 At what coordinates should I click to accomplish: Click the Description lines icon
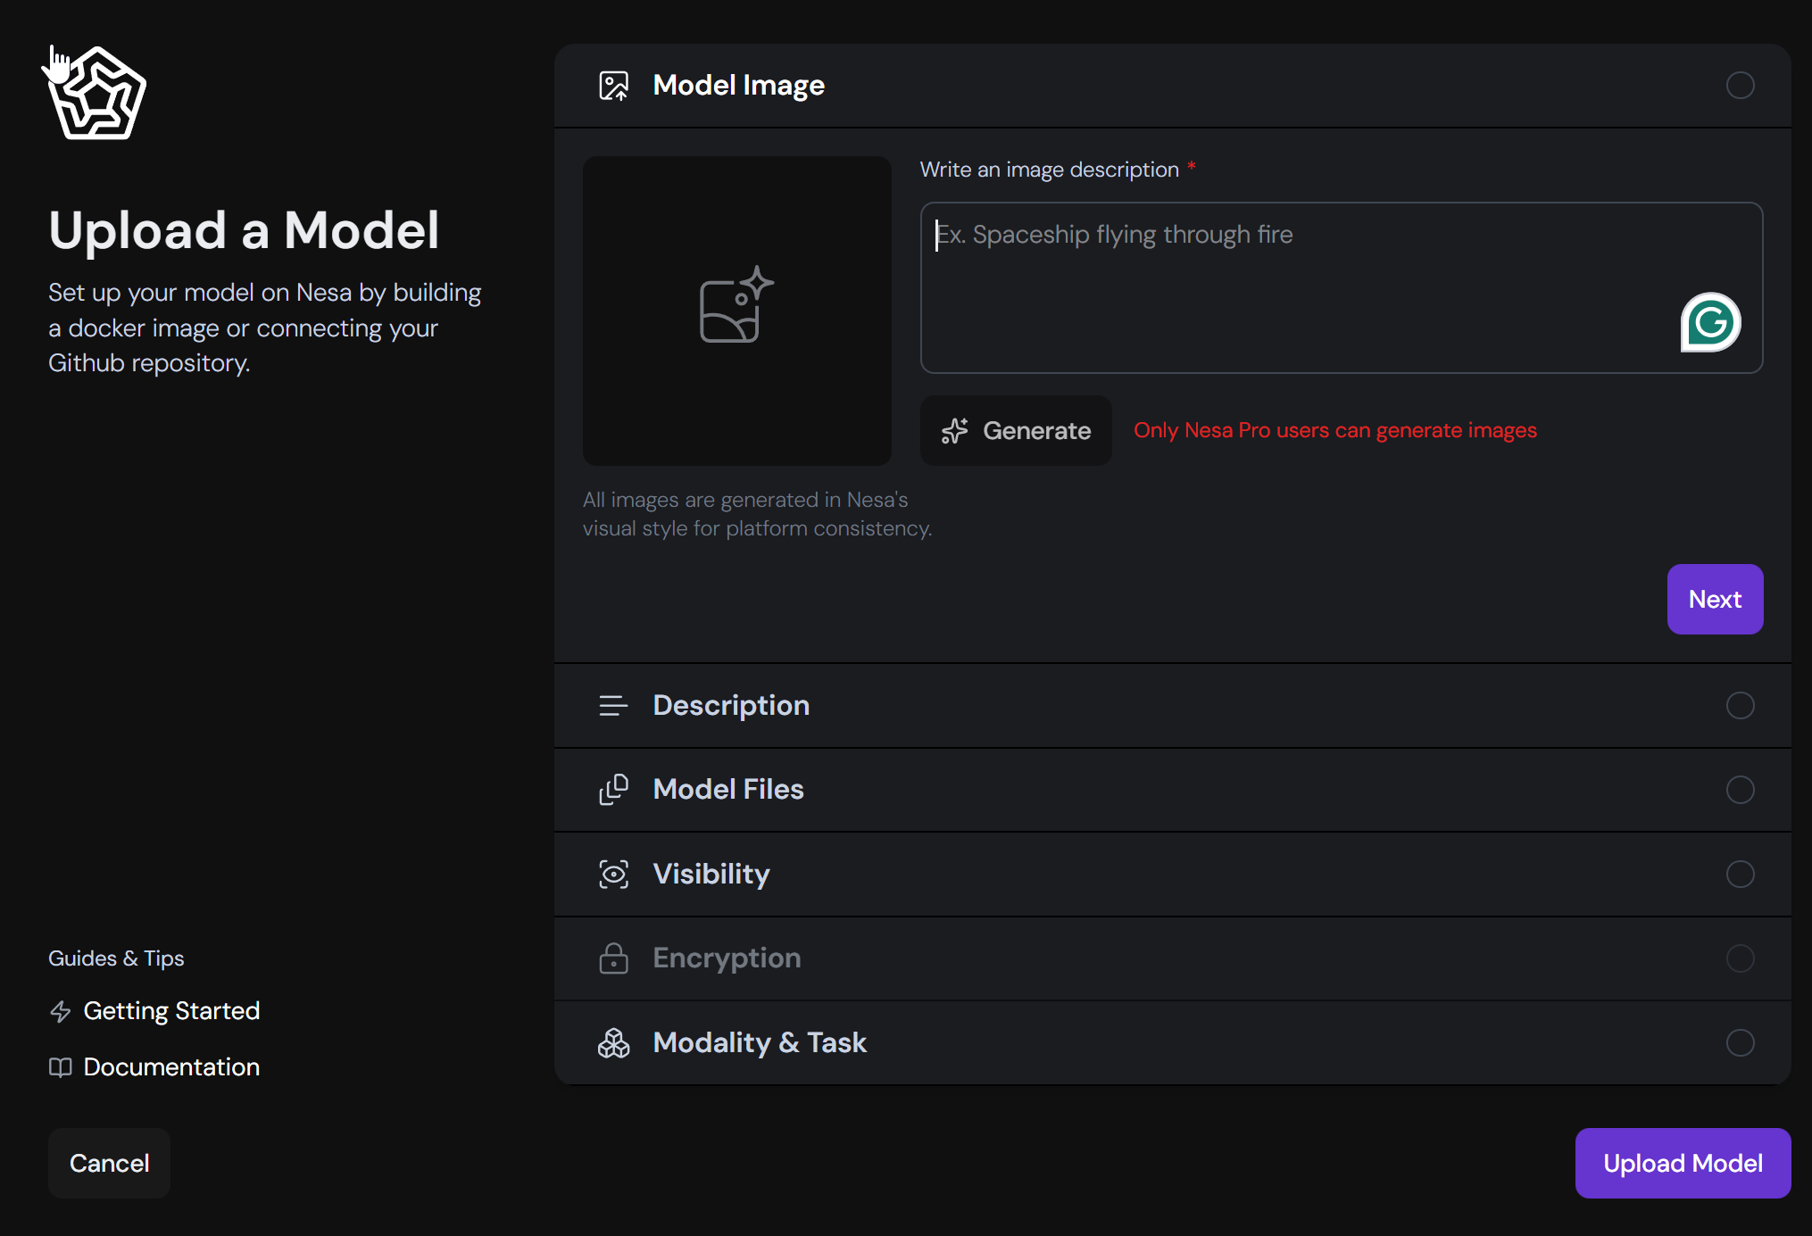(613, 706)
